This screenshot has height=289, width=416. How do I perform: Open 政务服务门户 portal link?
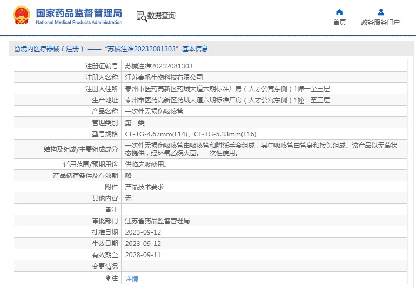[380, 23]
